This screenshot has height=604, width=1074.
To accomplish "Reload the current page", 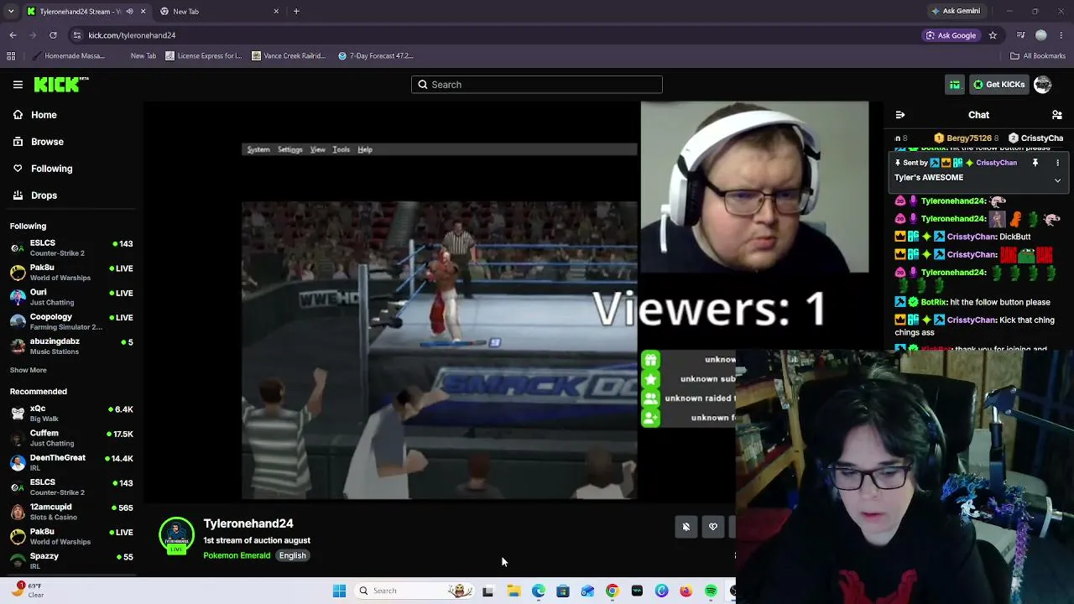I will pyautogui.click(x=53, y=35).
